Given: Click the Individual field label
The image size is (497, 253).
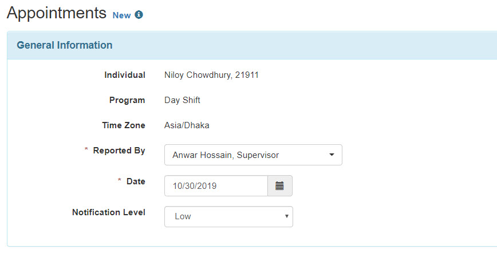Looking at the screenshot, I should 125,75.
